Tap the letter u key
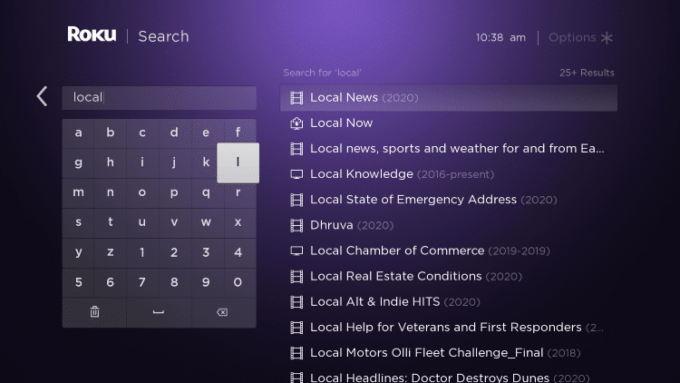Image resolution: width=680 pixels, height=383 pixels. 142,222
